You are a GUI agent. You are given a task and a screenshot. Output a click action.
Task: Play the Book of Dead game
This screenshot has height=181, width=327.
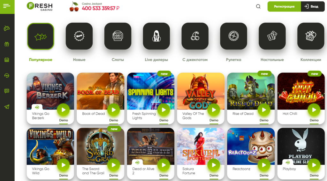[114, 110]
